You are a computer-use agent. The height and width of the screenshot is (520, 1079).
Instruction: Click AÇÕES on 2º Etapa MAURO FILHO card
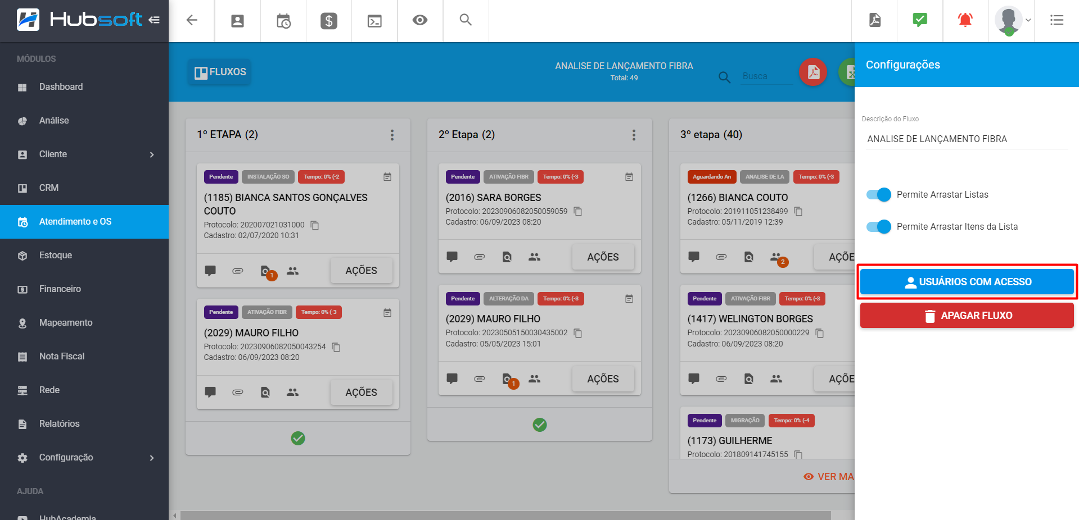tap(603, 379)
